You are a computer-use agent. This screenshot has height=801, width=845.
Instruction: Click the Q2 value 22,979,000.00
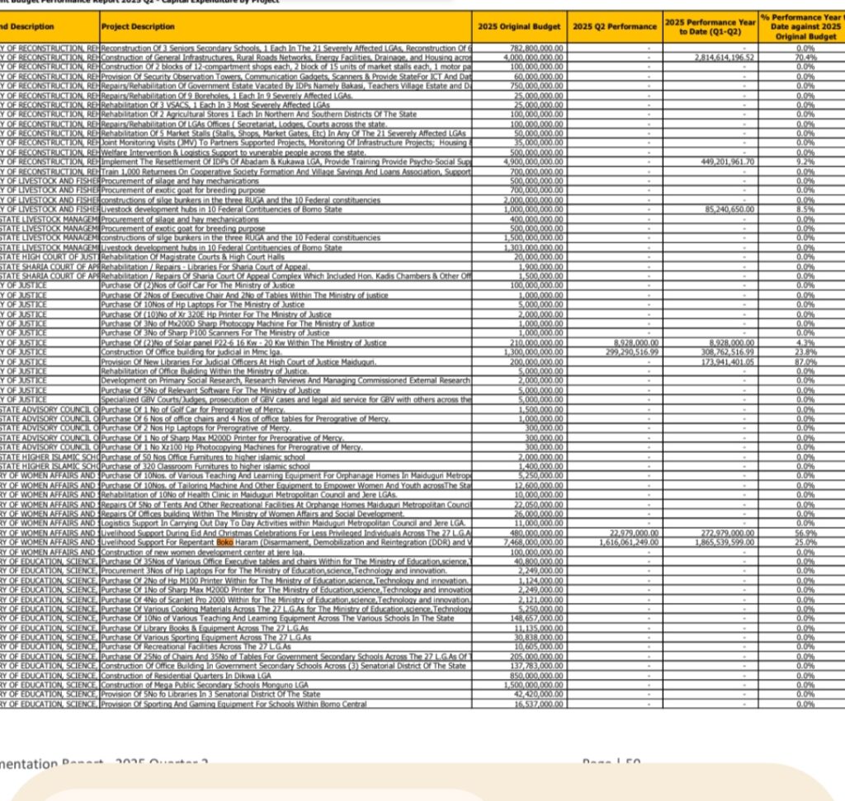[x=634, y=533]
